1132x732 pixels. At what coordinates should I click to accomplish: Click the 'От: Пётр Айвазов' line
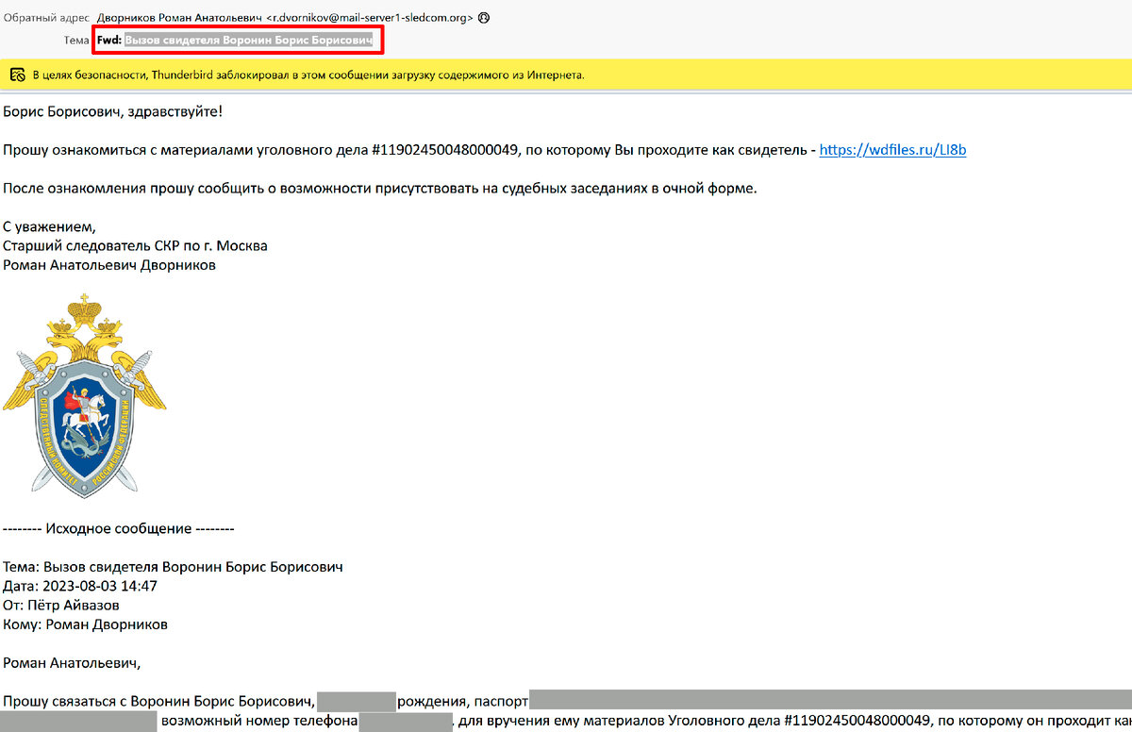coord(61,605)
